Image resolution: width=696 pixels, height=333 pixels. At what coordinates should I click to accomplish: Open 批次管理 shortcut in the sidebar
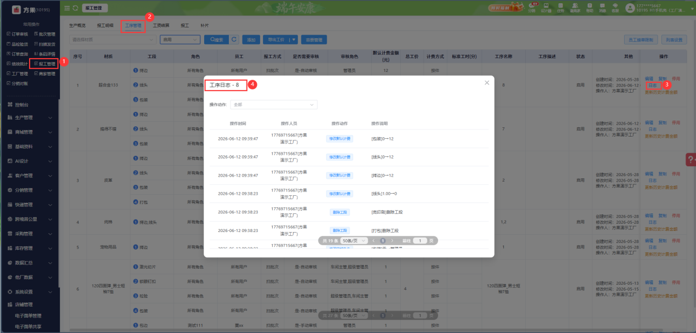coord(44,34)
